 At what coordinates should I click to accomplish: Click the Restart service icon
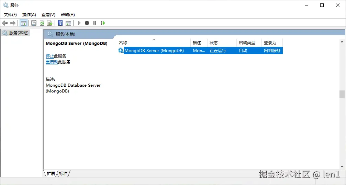coord(103,23)
